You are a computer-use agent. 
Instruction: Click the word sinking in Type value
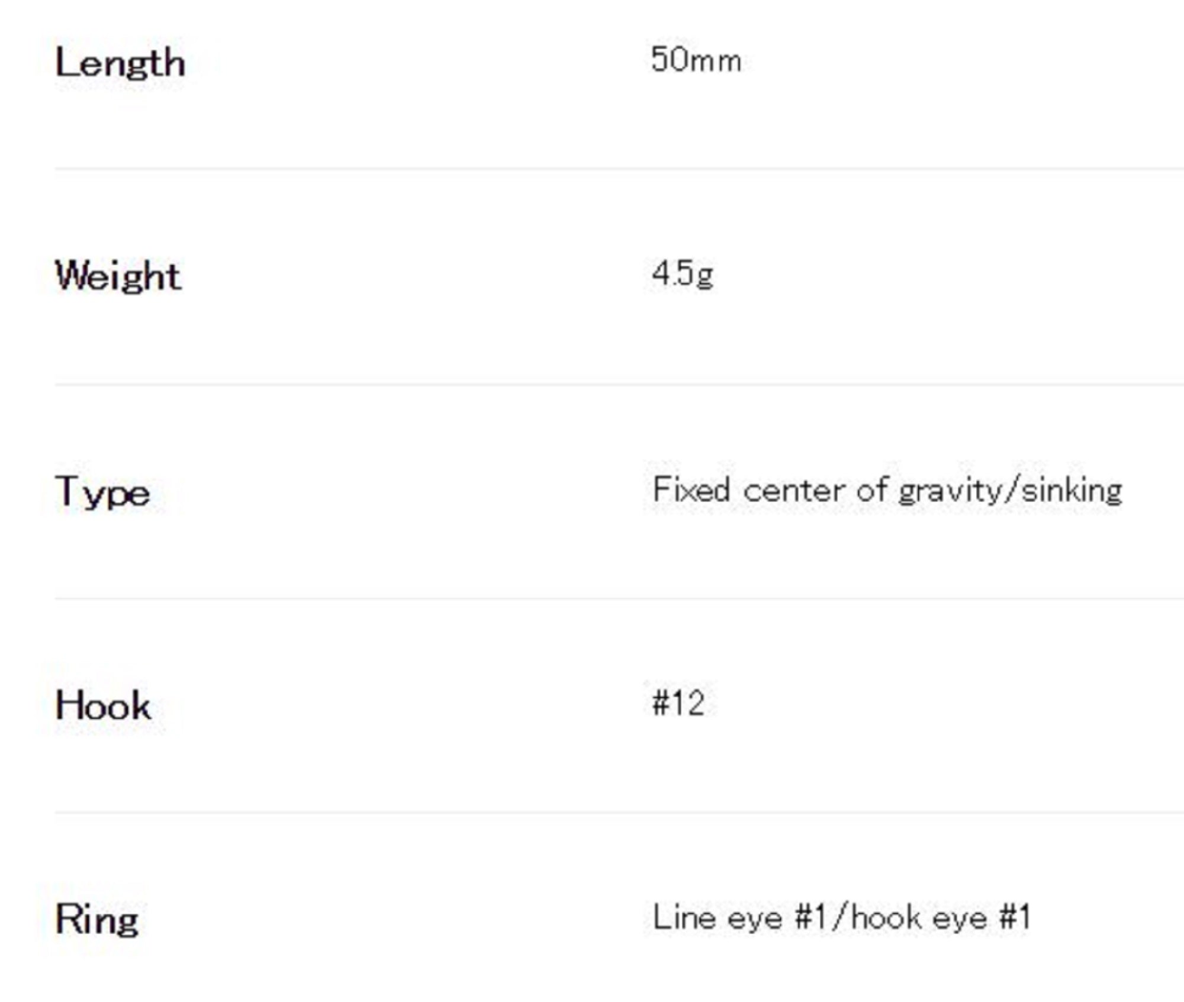click(1072, 491)
